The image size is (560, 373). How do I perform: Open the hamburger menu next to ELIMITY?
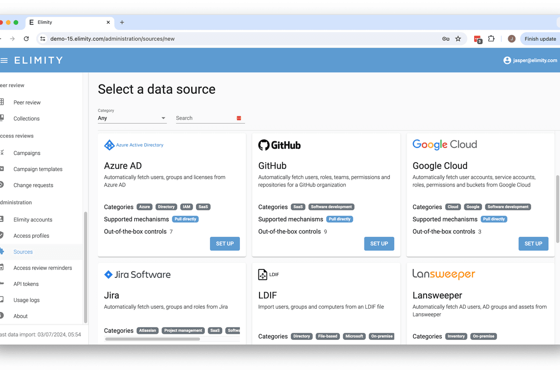4,60
